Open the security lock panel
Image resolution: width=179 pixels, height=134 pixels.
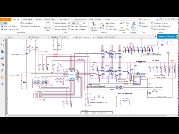coord(2,77)
